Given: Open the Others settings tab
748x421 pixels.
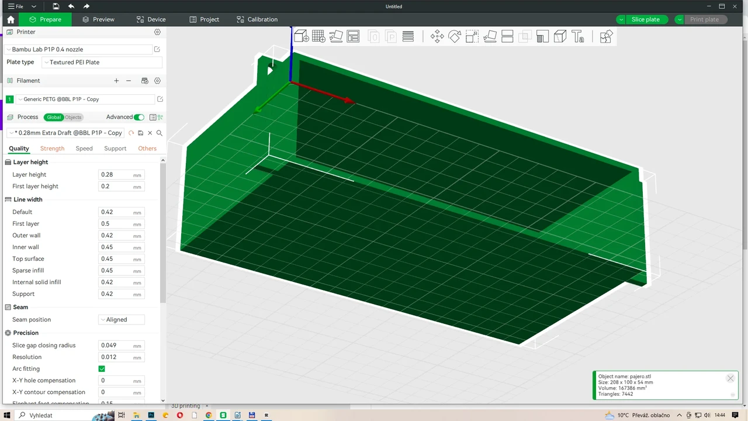Looking at the screenshot, I should point(147,149).
